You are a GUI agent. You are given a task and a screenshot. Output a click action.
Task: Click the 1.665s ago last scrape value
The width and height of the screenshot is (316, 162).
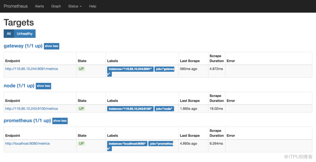188,109
